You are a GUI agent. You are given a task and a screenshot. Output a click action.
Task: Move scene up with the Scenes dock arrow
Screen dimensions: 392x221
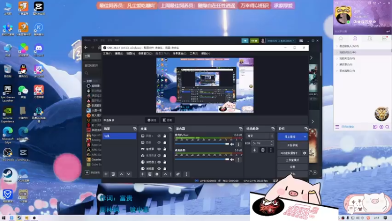[x=121, y=174]
